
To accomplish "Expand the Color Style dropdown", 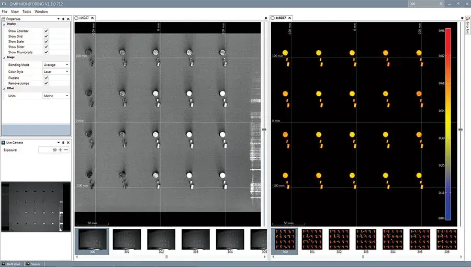I will pyautogui.click(x=56, y=72).
